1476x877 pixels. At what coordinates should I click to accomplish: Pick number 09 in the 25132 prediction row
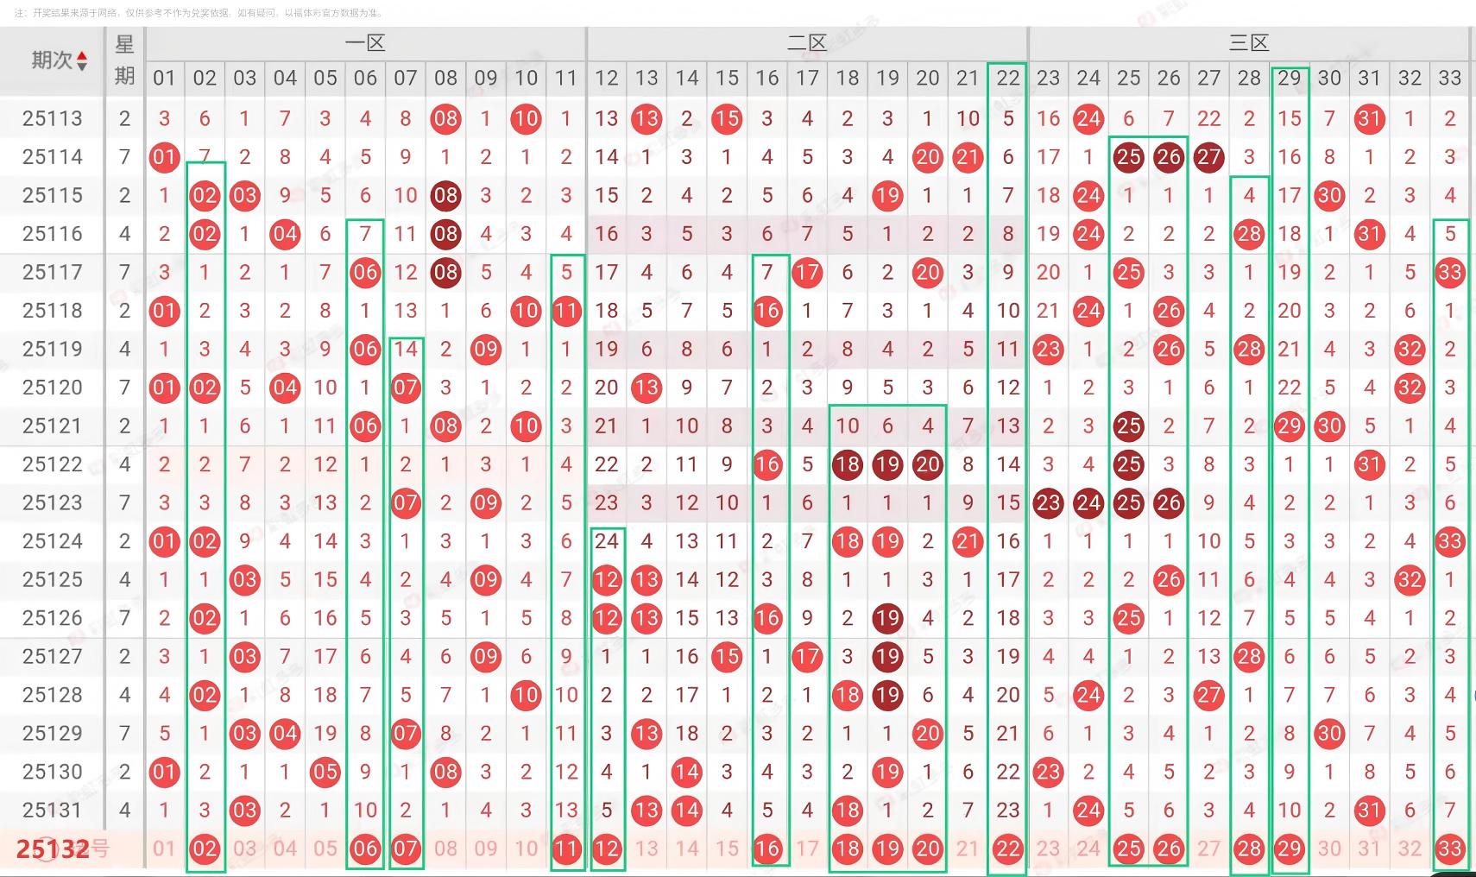(x=486, y=849)
